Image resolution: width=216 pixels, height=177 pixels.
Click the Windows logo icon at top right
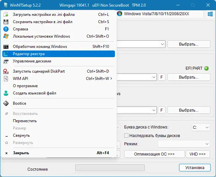click(210, 14)
